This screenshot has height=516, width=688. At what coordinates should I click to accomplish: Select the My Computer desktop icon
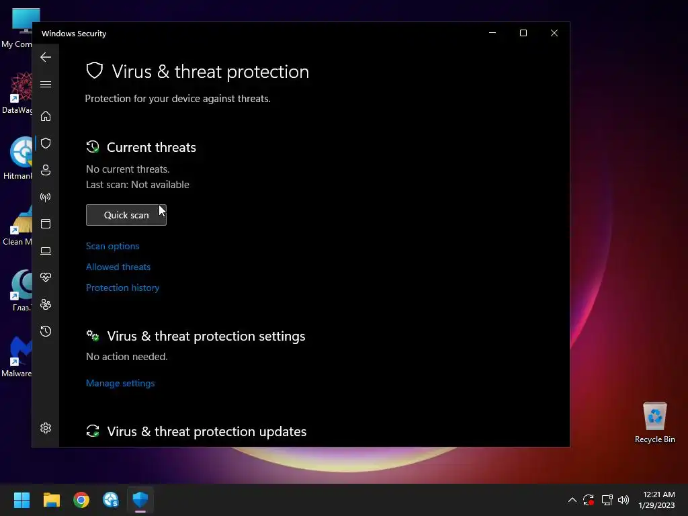[17, 28]
